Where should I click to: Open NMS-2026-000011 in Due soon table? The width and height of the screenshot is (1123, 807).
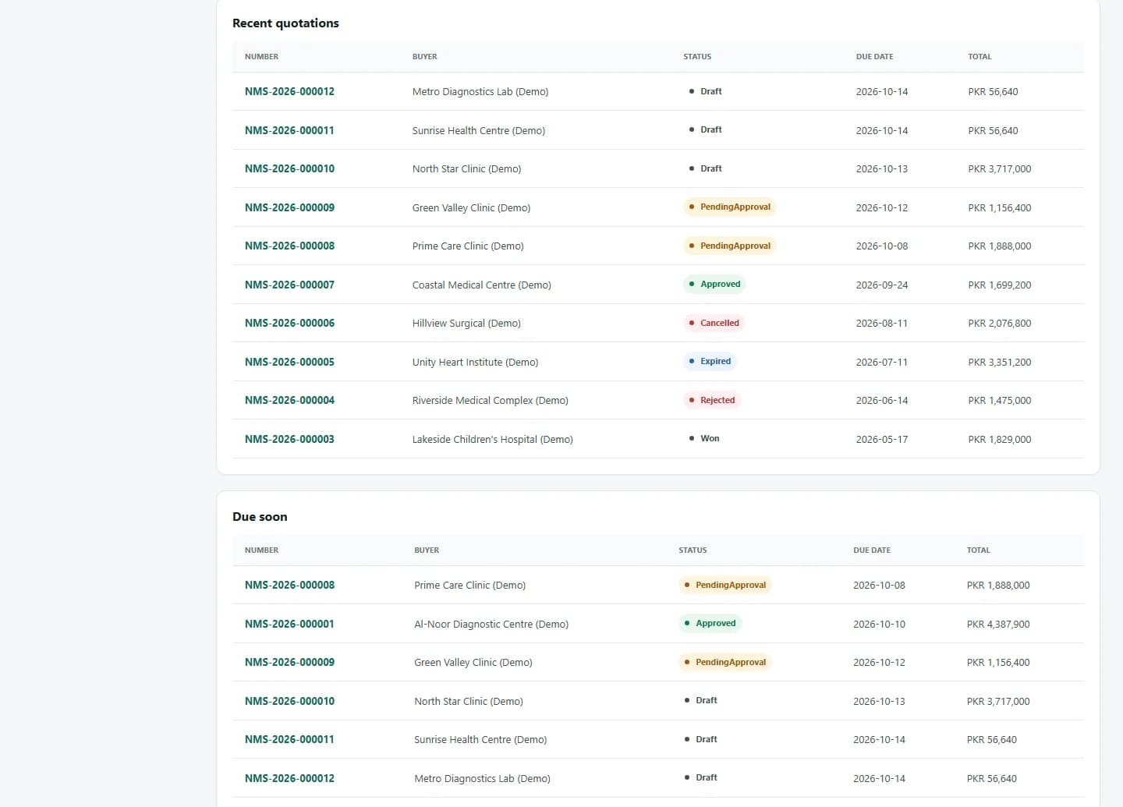(x=289, y=739)
